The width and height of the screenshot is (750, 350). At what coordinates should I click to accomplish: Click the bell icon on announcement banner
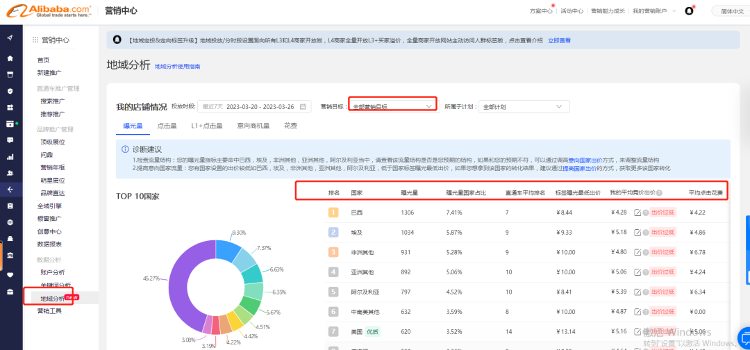[117, 40]
